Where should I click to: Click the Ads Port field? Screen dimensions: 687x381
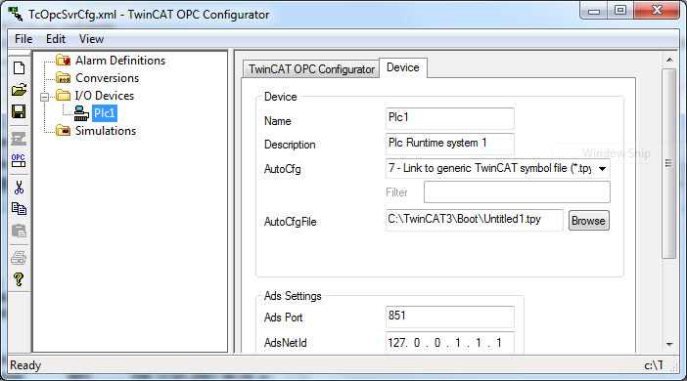click(x=449, y=317)
